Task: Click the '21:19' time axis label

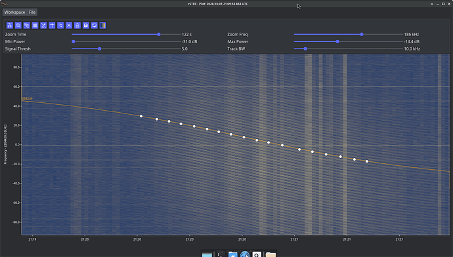Action: pyautogui.click(x=32, y=239)
